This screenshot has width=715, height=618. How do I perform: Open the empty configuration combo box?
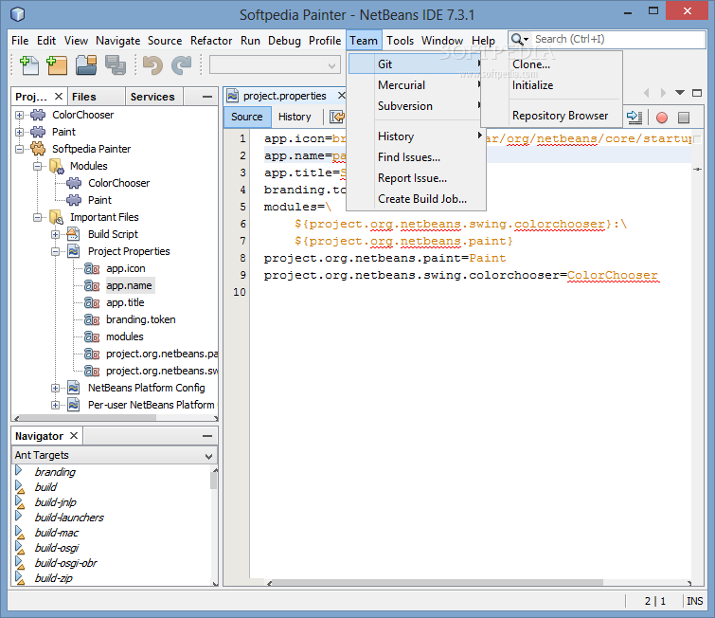(x=275, y=65)
